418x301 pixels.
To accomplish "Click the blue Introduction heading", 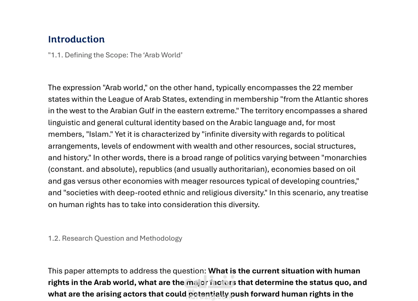I will tap(76, 39).
